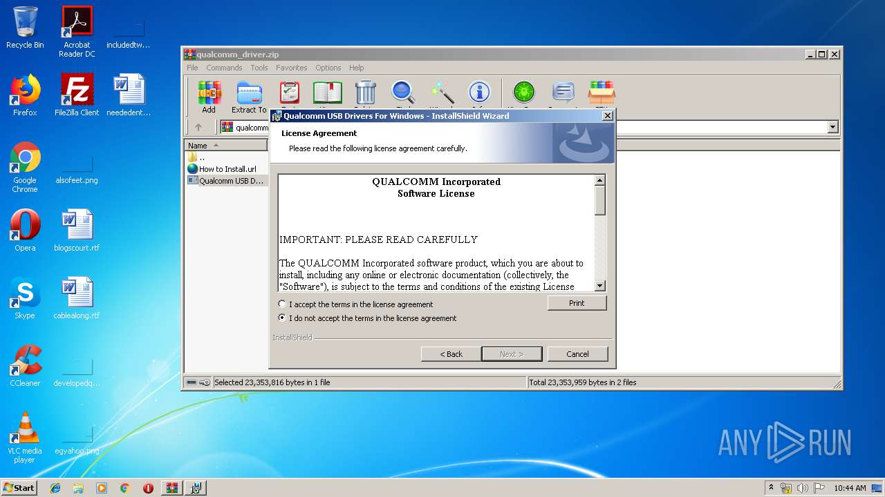Click the Test clipboard toolbar icon
The height and width of the screenshot is (497, 885).
point(289,94)
